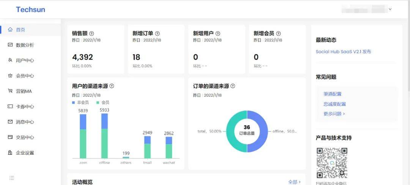The height and width of the screenshot is (185, 410).
Task: Toggle the 非会员 legend series
Action: (80, 103)
